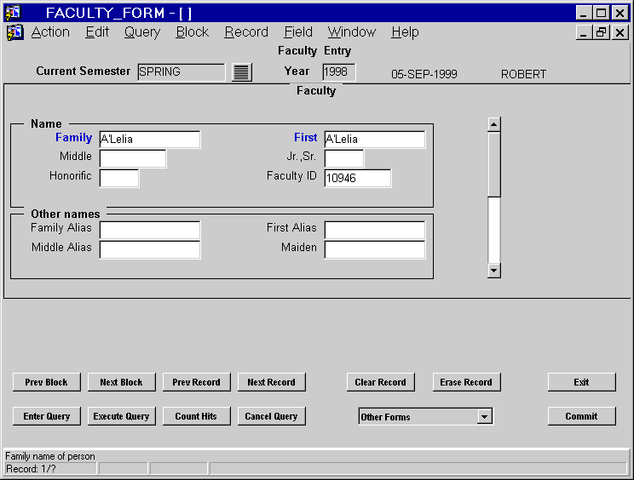Click the user name ROBERT
The image size is (634, 480).
coord(523,74)
